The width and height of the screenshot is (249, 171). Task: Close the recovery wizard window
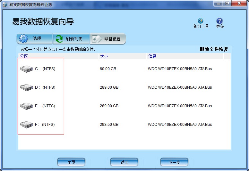(239, 3)
